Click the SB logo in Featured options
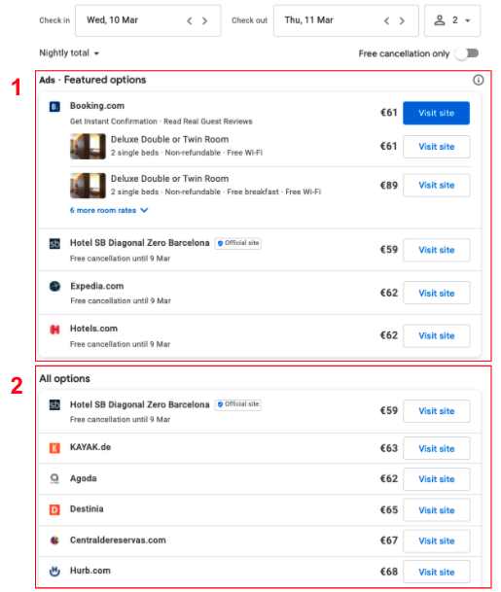Screen dimensions: 501x592 coord(54,244)
